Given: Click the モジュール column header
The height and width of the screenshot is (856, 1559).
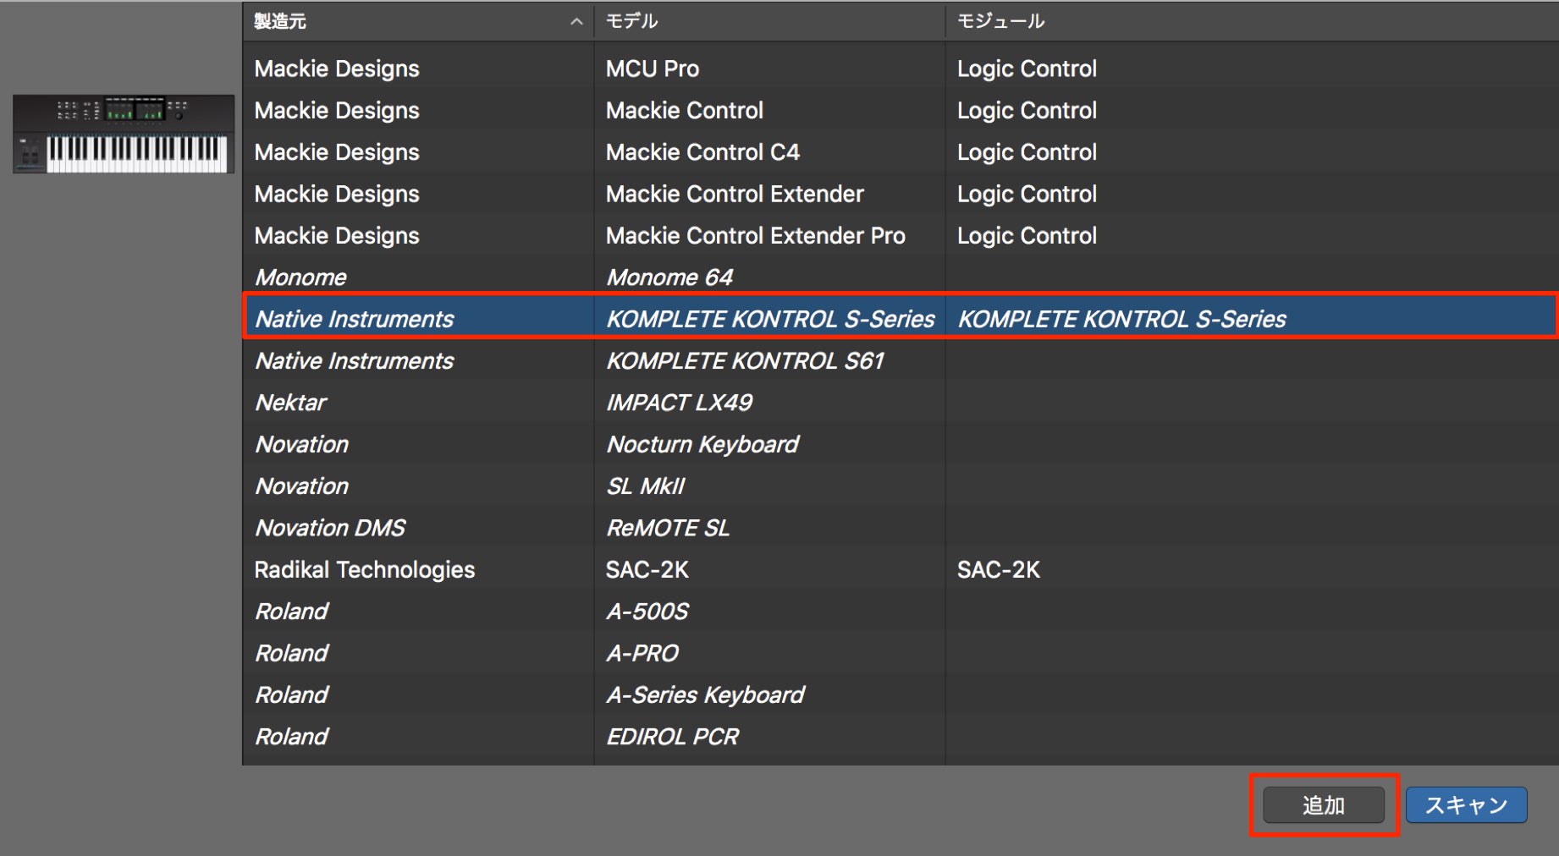Looking at the screenshot, I should coord(1252,21).
